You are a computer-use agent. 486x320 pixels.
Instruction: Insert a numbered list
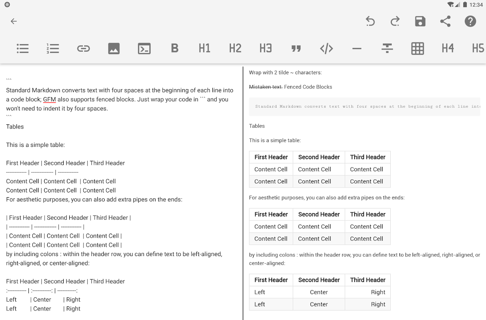(52, 48)
